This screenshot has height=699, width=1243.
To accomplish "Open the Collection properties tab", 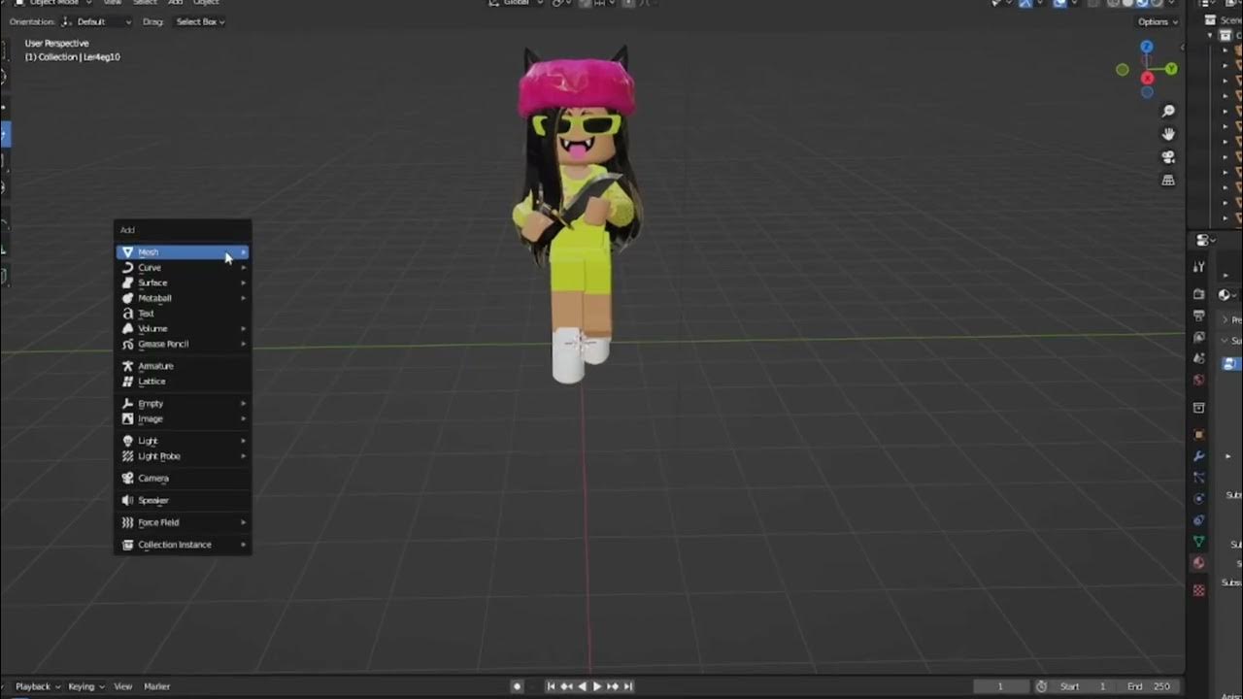I will coord(1199,408).
